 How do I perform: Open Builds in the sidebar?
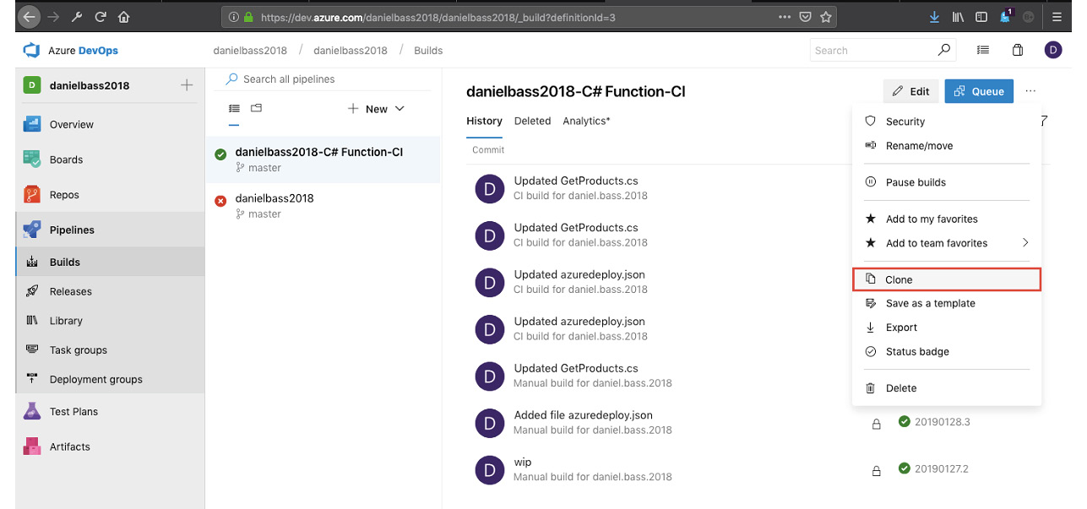[x=110, y=262]
